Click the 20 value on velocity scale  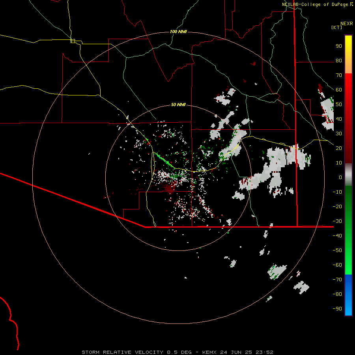point(339,148)
